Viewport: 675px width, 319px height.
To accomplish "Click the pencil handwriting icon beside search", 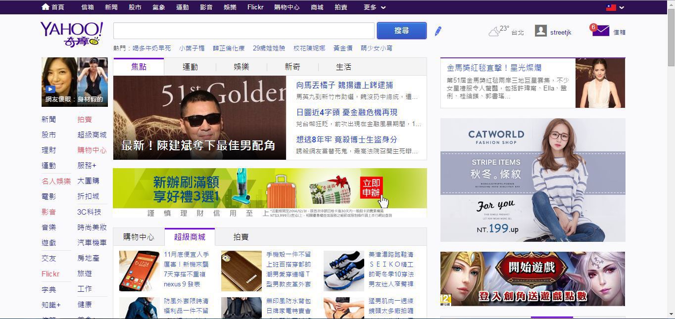I will pyautogui.click(x=438, y=31).
